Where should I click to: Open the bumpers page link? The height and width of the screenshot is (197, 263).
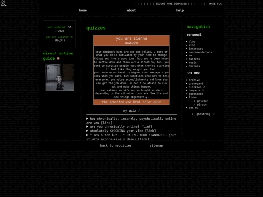(x=194, y=90)
